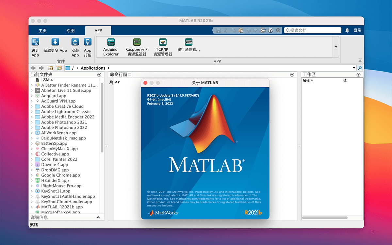Expand the Adobe Lightroom Classic folder

coord(32,112)
